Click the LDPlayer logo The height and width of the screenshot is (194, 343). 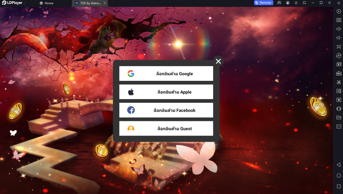tap(12, 3)
